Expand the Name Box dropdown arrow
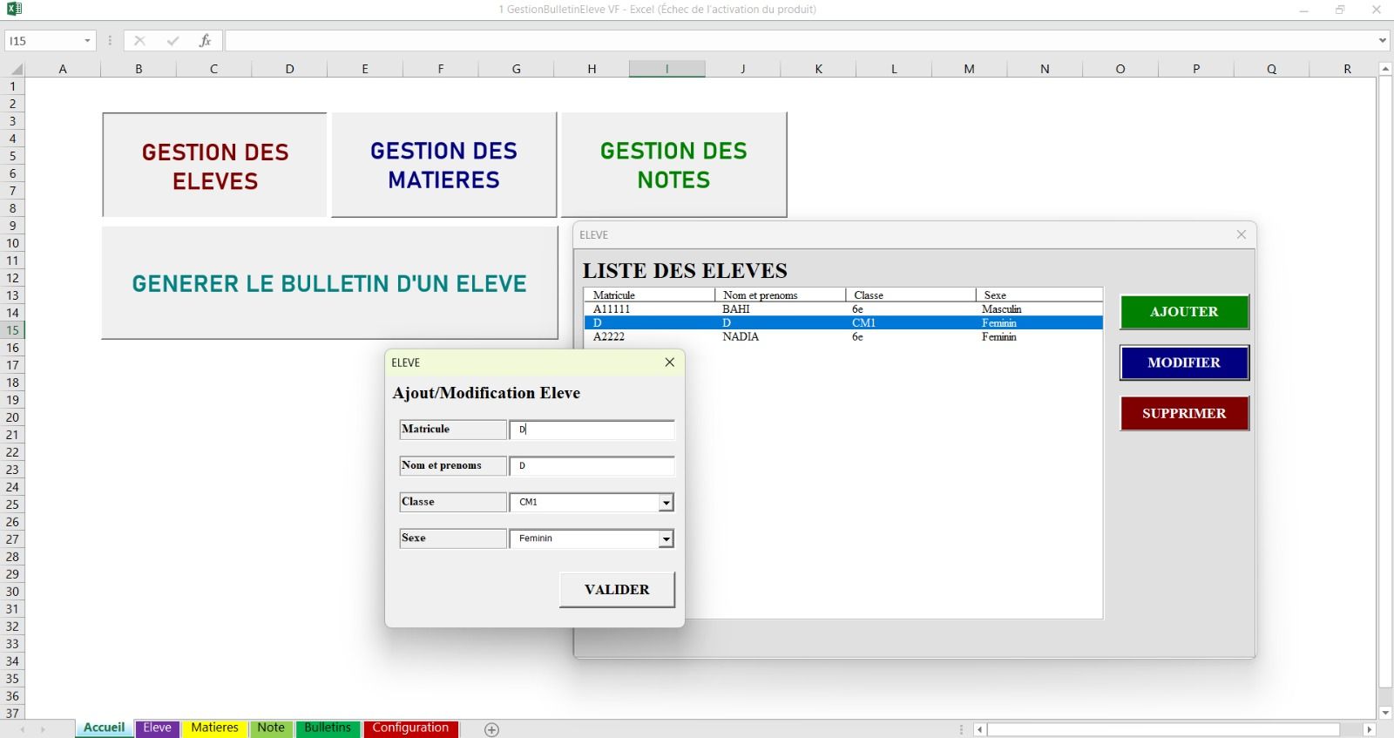 [x=87, y=40]
